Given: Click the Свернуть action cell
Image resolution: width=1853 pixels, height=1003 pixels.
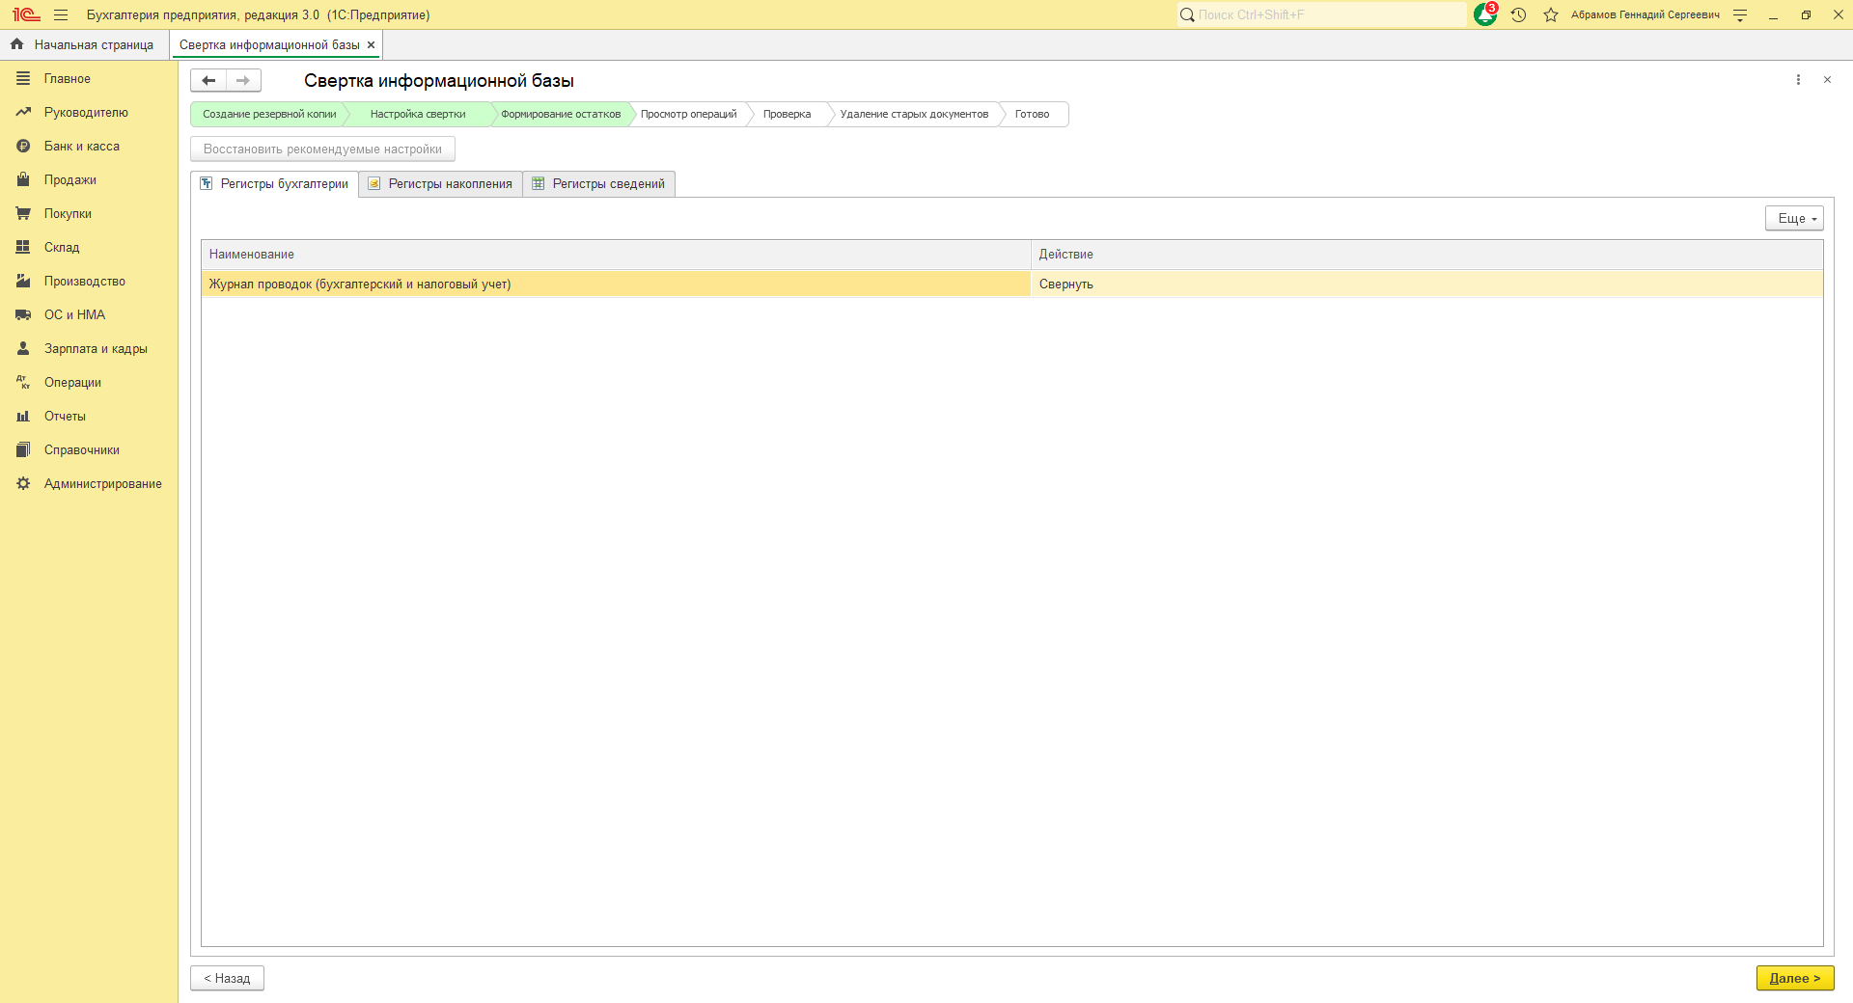Looking at the screenshot, I should 1426,284.
